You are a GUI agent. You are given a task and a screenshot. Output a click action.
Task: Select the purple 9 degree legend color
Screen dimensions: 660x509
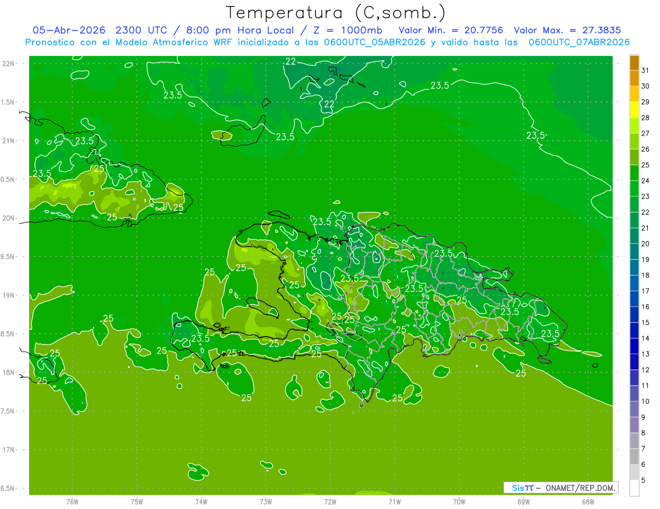click(634, 409)
